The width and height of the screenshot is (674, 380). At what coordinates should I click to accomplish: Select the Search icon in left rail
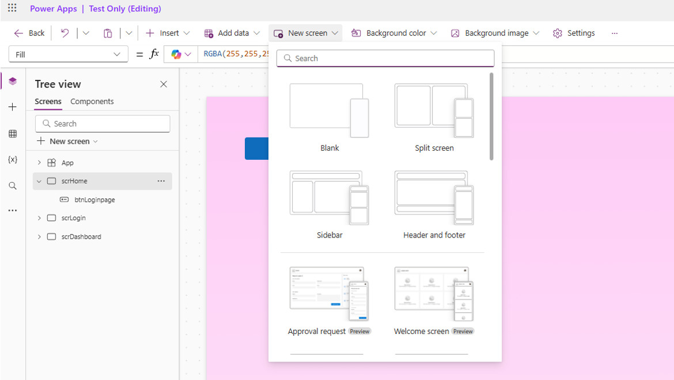coord(13,185)
